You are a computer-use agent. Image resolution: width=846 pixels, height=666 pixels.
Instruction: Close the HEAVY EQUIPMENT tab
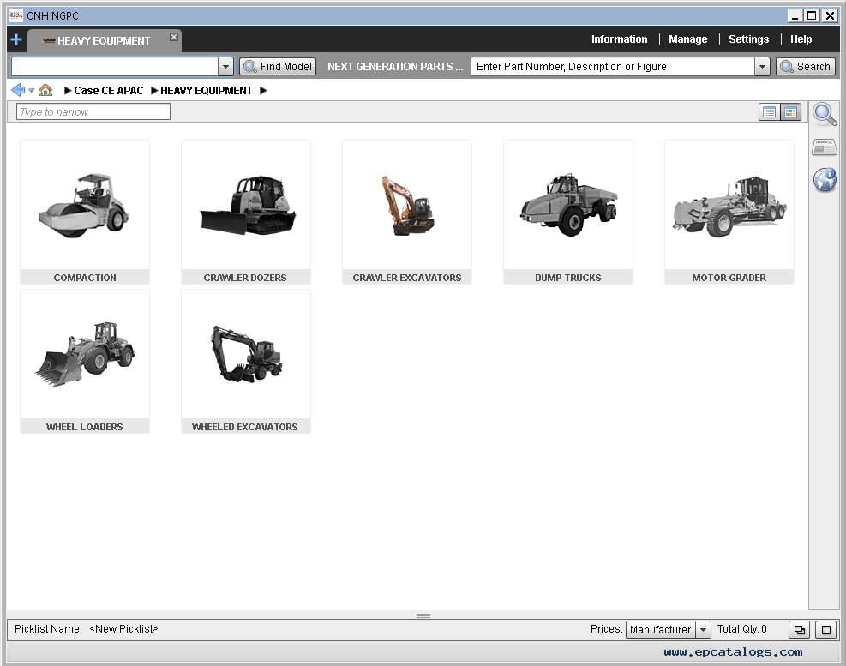coord(174,37)
